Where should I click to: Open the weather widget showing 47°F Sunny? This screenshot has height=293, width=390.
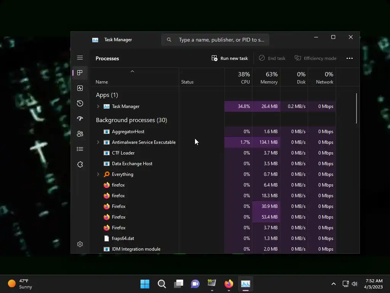point(20,284)
